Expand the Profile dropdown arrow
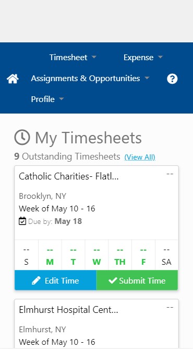The height and width of the screenshot is (349, 193). coord(62,98)
